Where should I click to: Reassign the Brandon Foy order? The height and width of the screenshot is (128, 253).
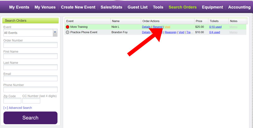[170, 32]
